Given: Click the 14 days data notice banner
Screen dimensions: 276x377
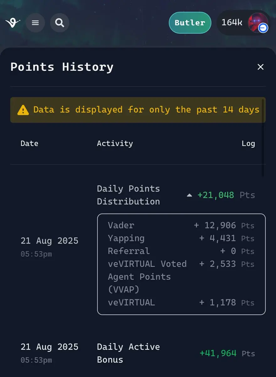Looking at the screenshot, I should coord(138,110).
